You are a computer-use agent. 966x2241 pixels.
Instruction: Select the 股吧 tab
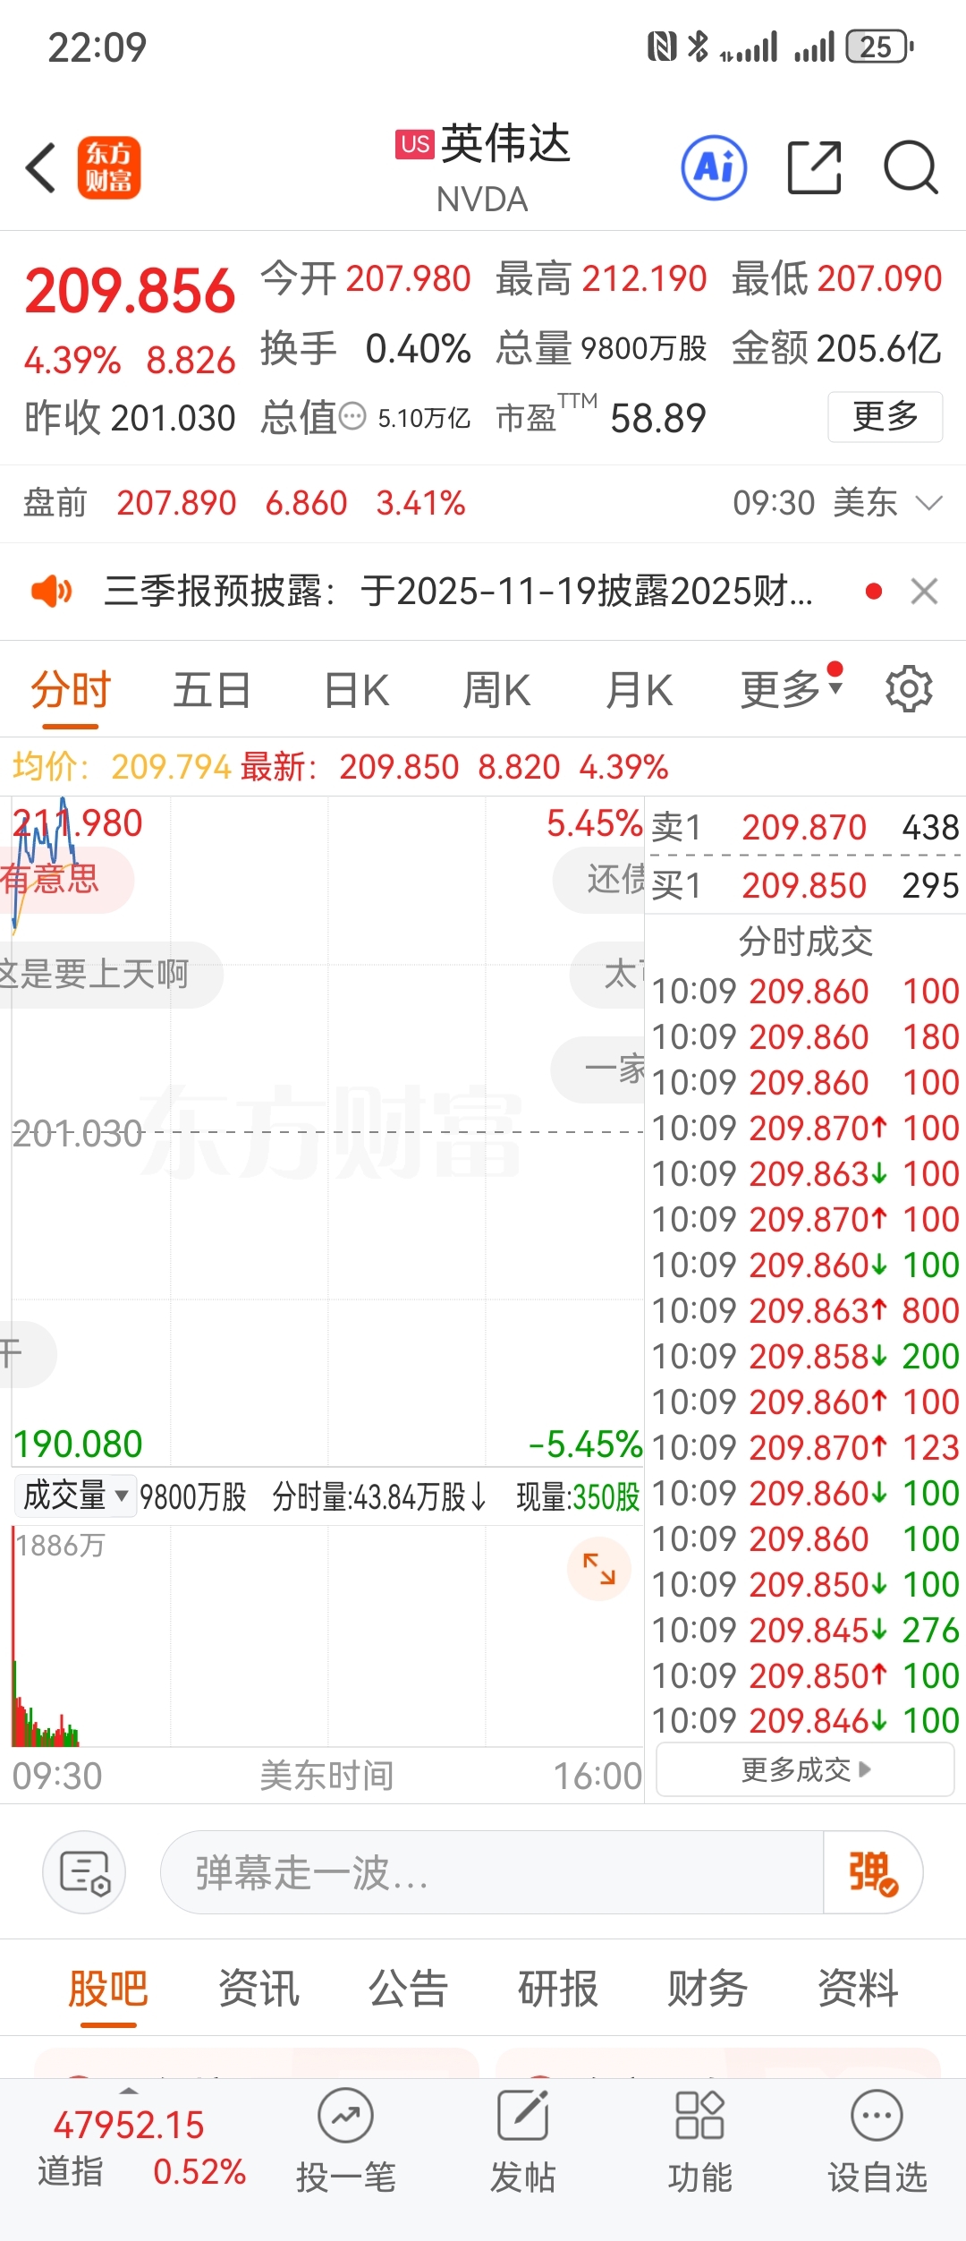[x=108, y=1989]
